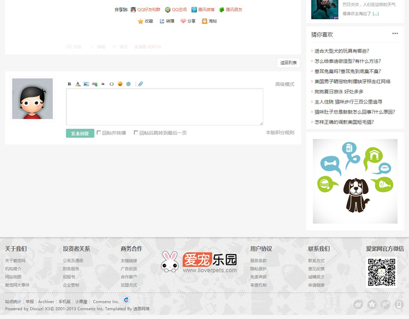Open article 怎样正确的调教美国短毛猫?
409x319 pixels.
pos(344,122)
